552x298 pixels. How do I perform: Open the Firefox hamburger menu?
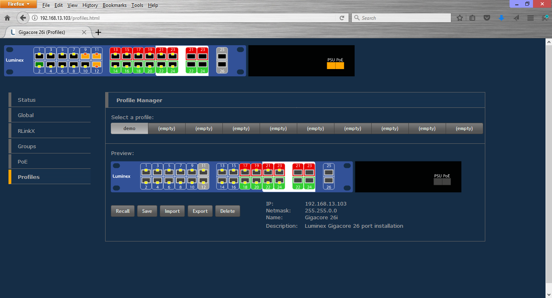pyautogui.click(x=531, y=18)
